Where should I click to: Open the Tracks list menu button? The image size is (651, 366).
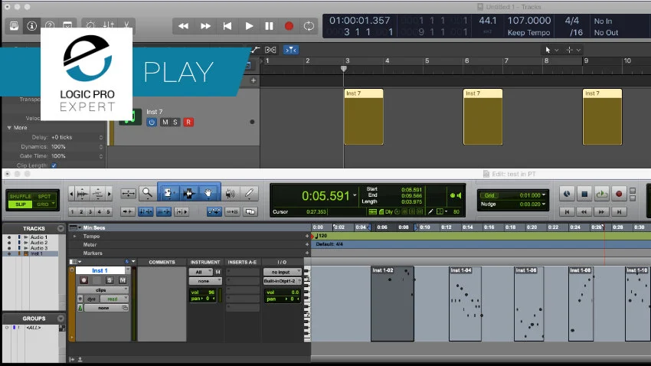(x=61, y=228)
